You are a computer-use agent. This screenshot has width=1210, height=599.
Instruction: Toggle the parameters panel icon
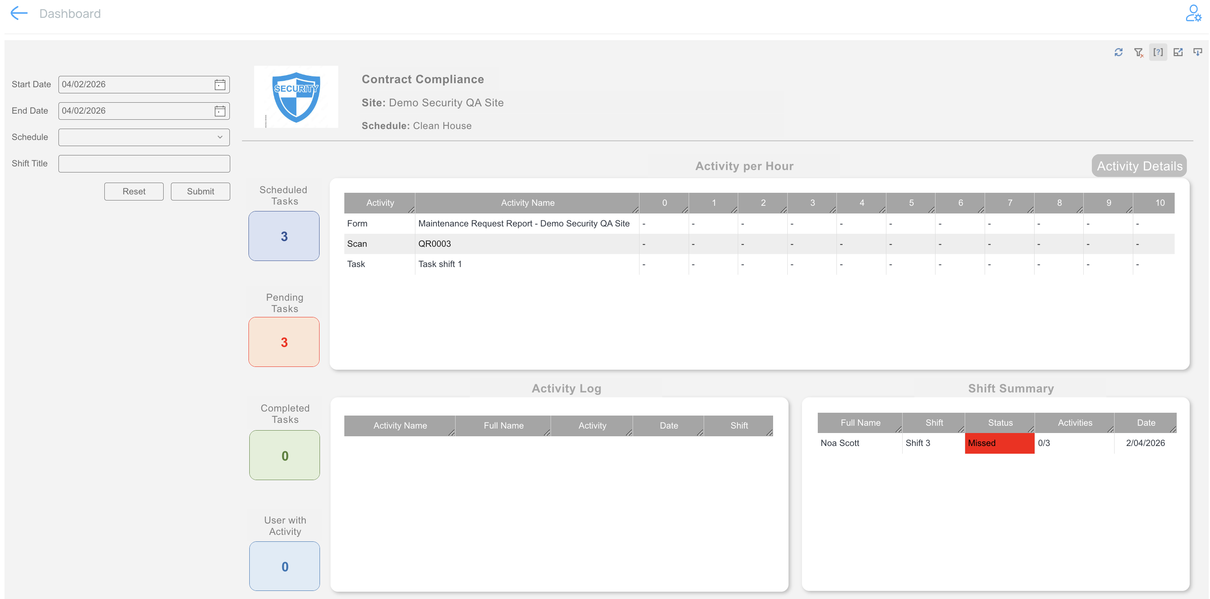tap(1158, 52)
